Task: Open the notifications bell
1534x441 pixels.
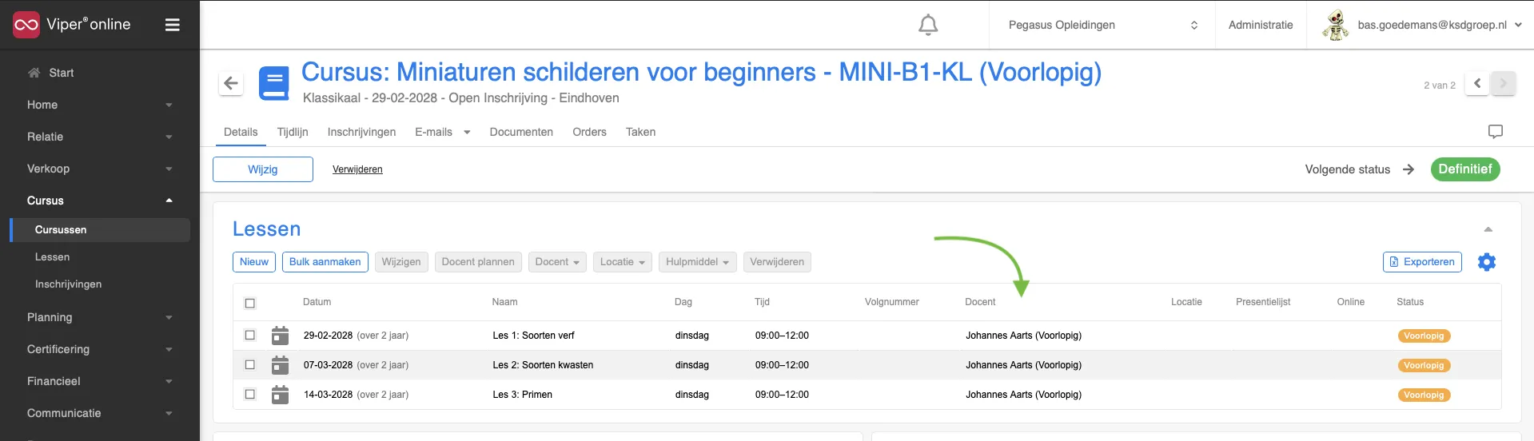Action: [928, 26]
